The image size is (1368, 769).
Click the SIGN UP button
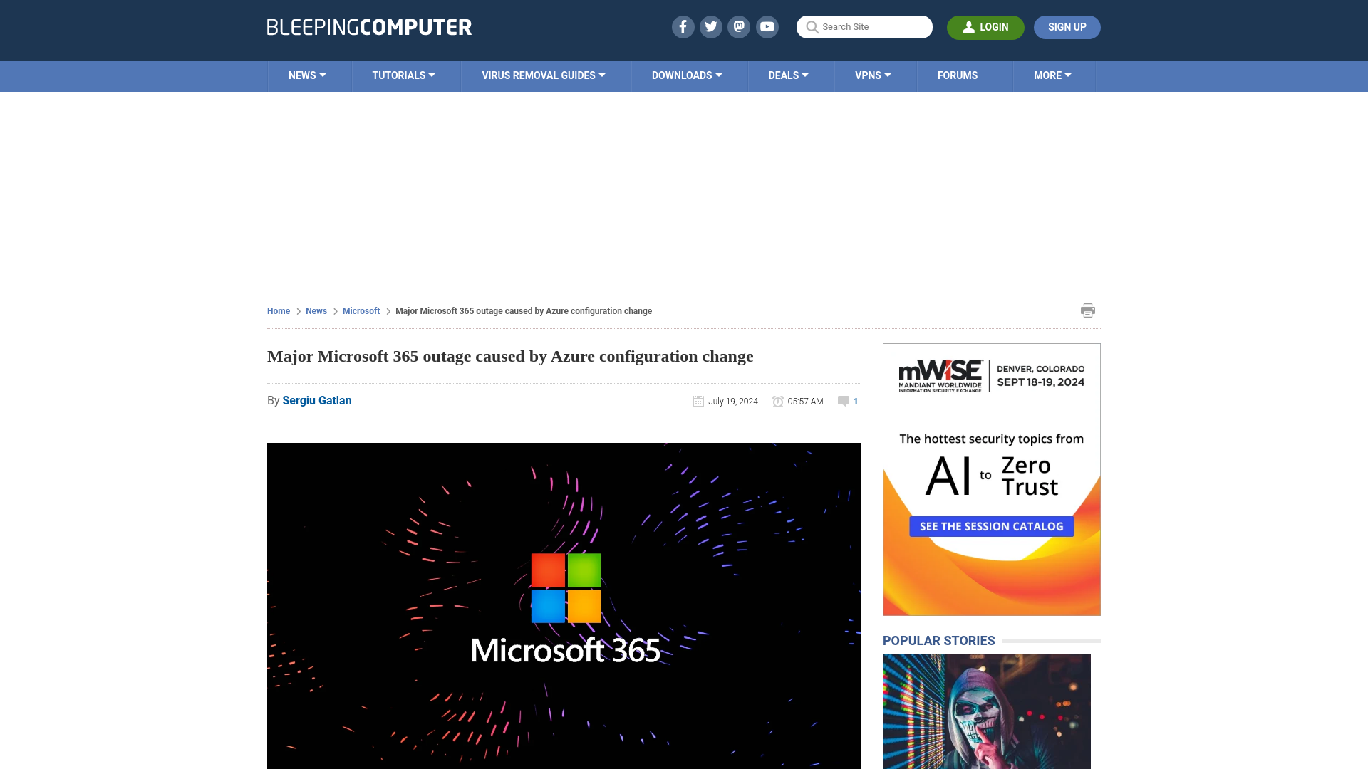(1067, 27)
